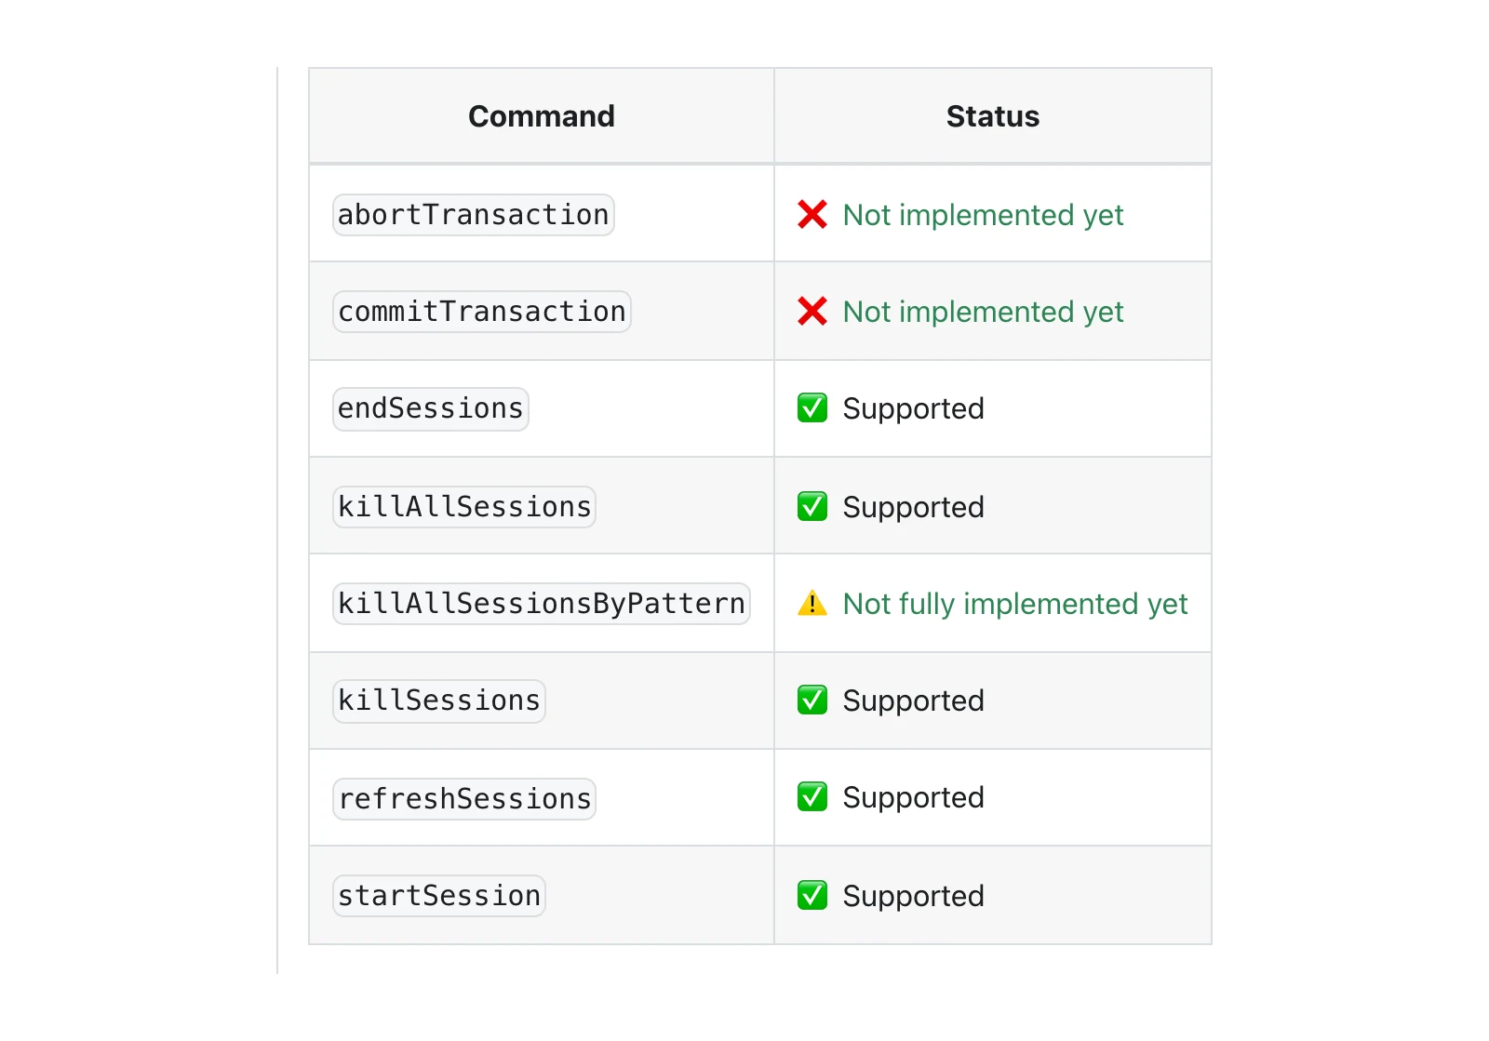Viewport: 1489px width, 1041px height.
Task: Open 'Not implemented yet' link for abortTransaction
Action: point(983,215)
